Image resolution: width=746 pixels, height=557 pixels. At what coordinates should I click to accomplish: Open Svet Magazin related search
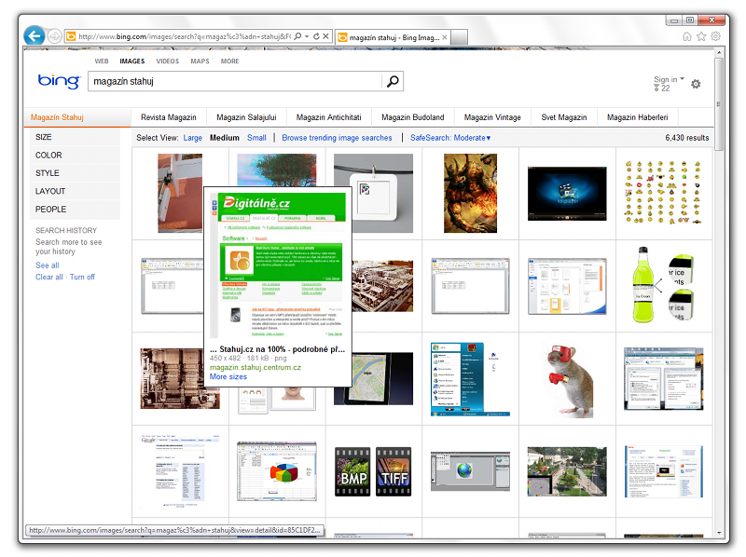click(x=564, y=117)
